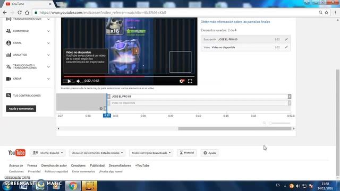
Task: Play the video preview
Action: pyautogui.click(x=69, y=81)
